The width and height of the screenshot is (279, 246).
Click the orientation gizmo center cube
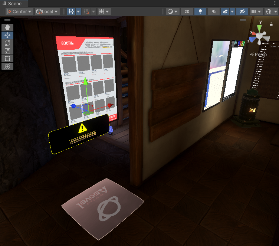click(x=259, y=36)
